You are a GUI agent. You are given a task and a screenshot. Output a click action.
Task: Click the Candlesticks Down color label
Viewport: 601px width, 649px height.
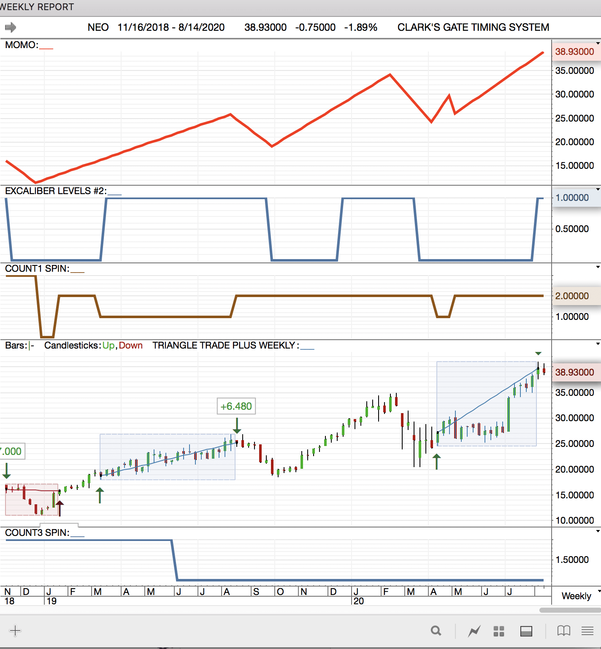click(x=131, y=346)
